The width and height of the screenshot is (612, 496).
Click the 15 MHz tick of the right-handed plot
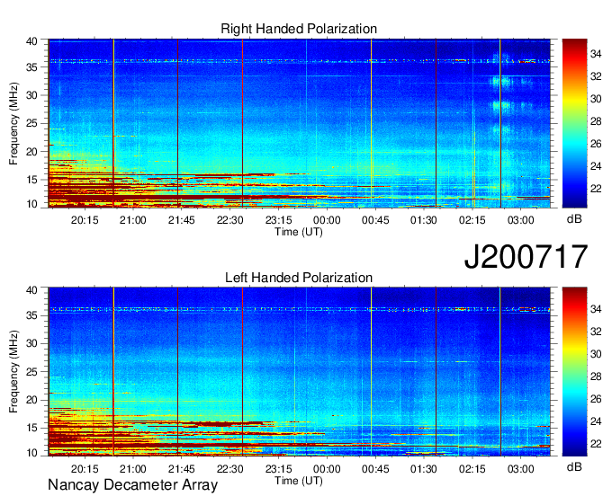31,180
